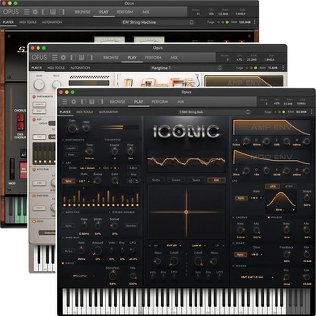The image size is (316, 316).
Task: Click the Gain knob in the front window
Action: (x=73, y=128)
